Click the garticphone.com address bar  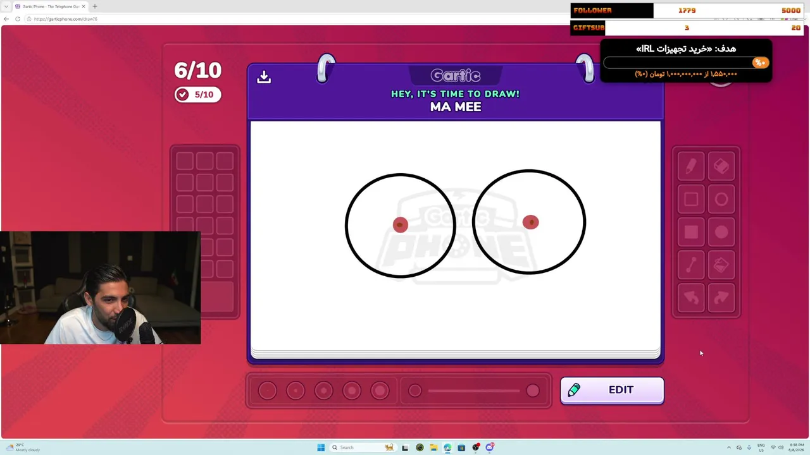(x=297, y=19)
